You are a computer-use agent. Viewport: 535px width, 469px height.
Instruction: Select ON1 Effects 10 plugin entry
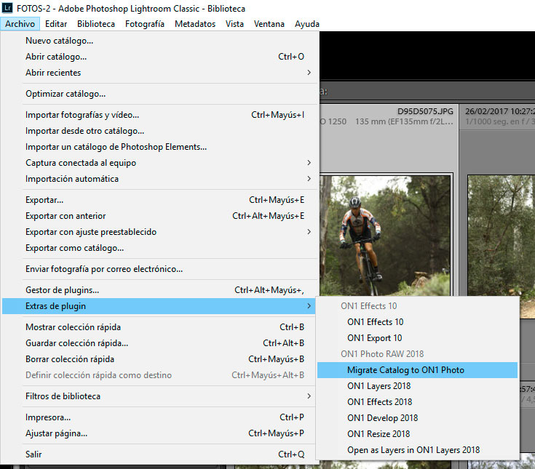375,322
